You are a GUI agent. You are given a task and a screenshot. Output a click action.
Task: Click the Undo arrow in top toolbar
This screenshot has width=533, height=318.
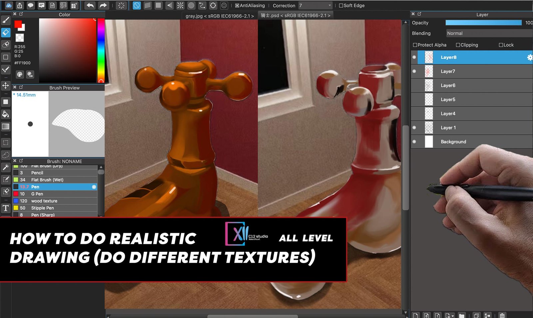[90, 5]
